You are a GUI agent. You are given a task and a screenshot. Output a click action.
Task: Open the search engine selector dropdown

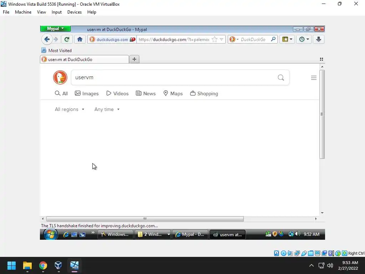tap(234, 39)
